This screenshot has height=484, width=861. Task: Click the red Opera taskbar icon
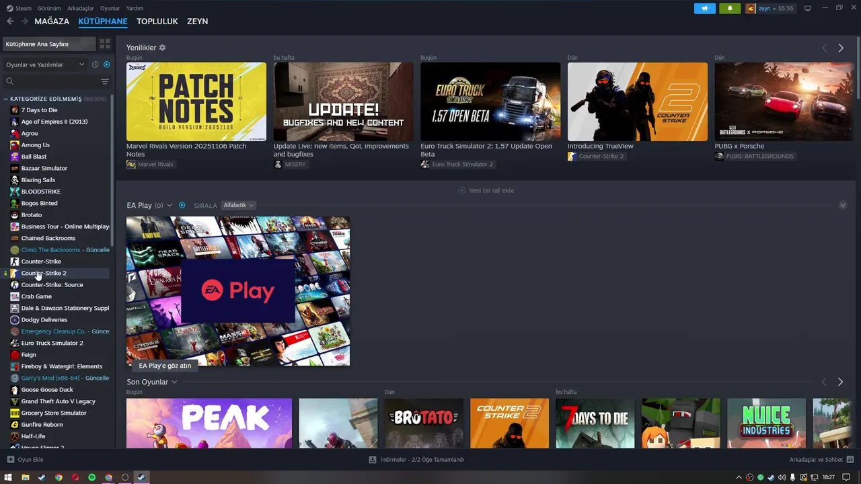click(x=75, y=477)
